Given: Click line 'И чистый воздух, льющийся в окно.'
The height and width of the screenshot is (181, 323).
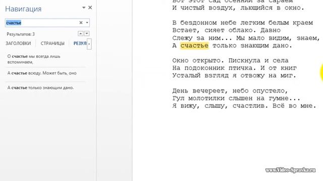Looking at the screenshot, I should (x=238, y=8).
